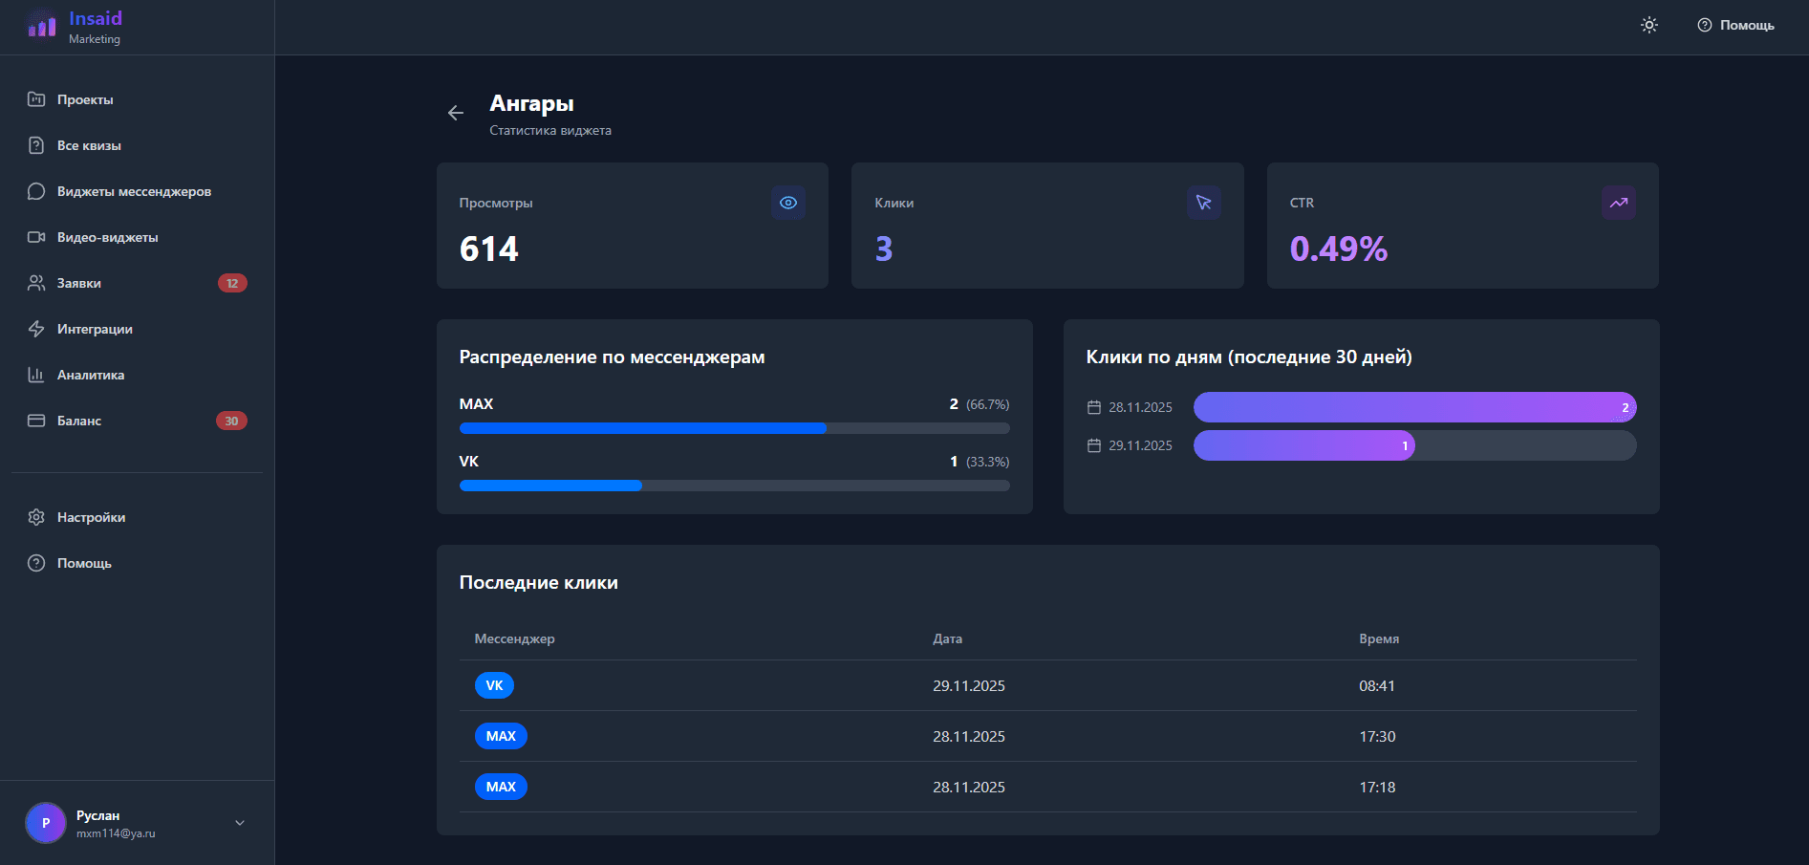This screenshot has width=1809, height=865.
Task: Click the Insaid Marketing logo
Action: tap(75, 27)
